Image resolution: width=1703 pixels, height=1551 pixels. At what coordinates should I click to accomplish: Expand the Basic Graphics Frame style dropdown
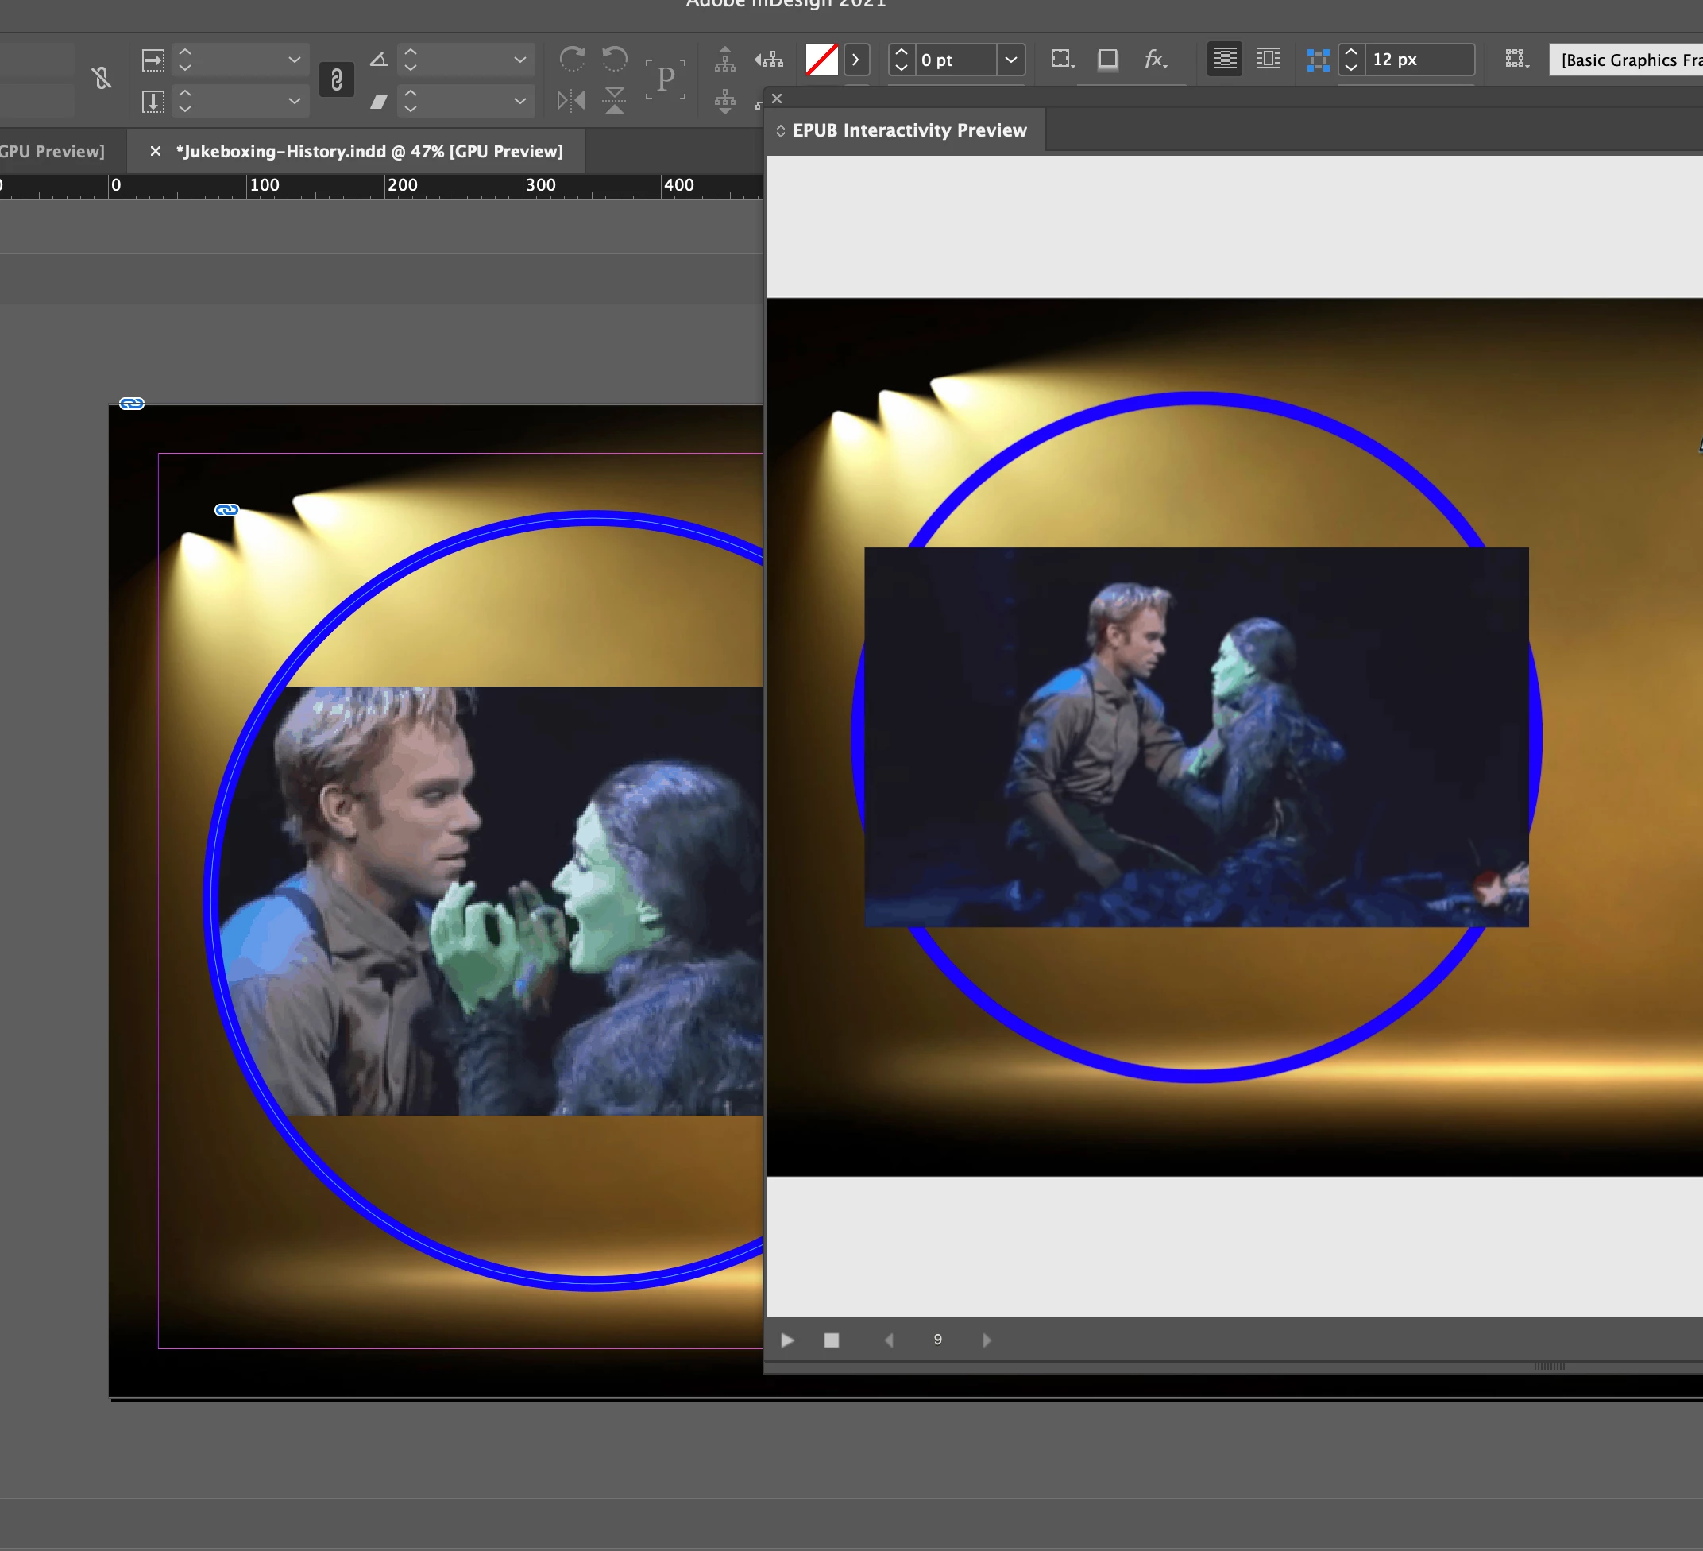click(x=1625, y=59)
